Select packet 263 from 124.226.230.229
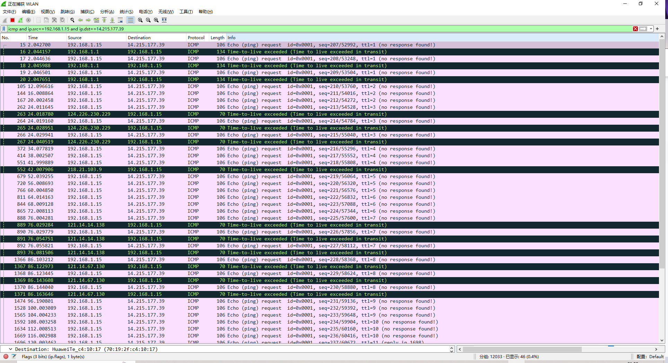 coord(329,114)
